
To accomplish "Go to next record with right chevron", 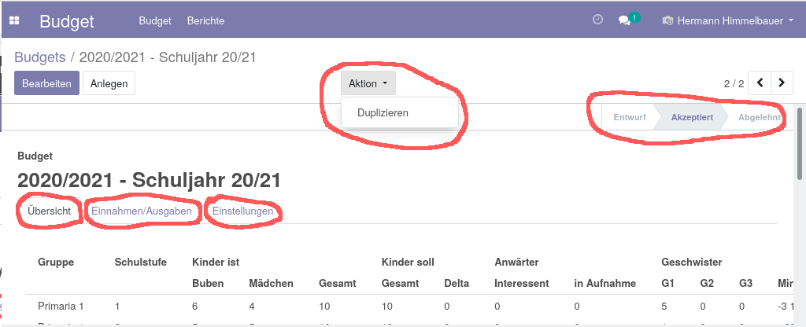I will coord(782,83).
